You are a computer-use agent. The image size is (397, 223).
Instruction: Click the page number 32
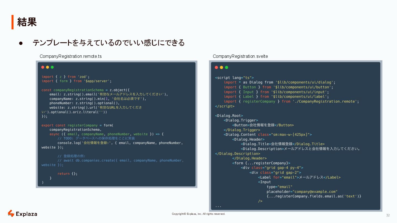[388, 215]
